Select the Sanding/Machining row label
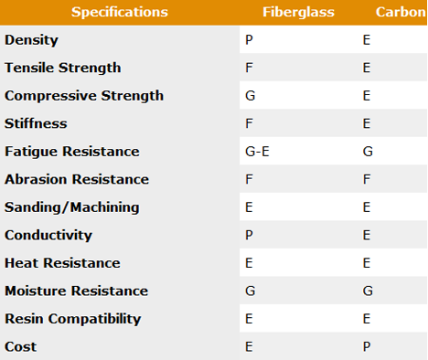This screenshot has height=360, width=428. click(x=72, y=207)
